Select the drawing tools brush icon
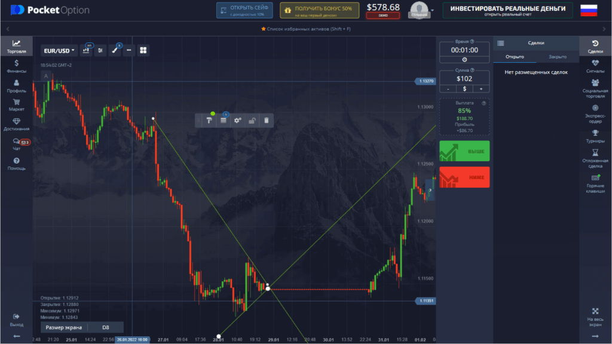 tap(115, 51)
